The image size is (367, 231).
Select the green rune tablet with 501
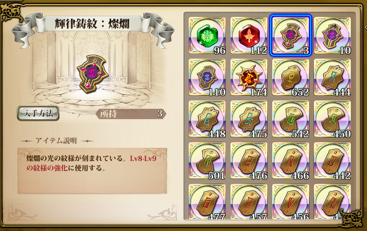tap(207, 161)
